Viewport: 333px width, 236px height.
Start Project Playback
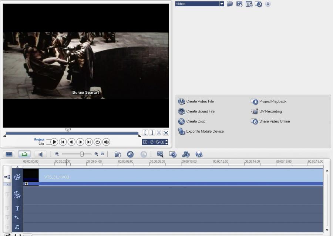click(269, 101)
